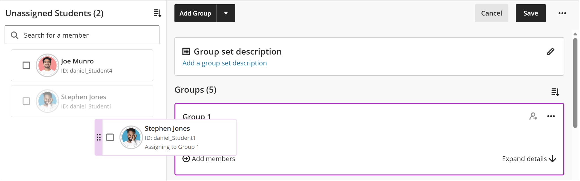Grab the drag handle on Stephen Jones card
Image resolution: width=580 pixels, height=181 pixels.
(99, 137)
